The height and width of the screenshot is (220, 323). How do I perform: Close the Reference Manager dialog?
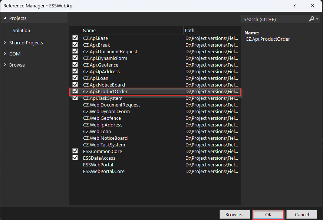pos(313,6)
